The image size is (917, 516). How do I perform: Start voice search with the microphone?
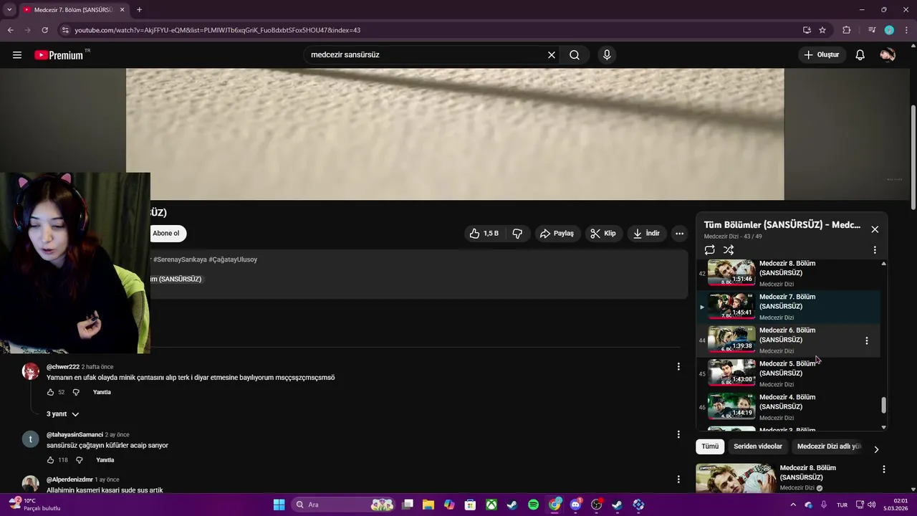point(607,54)
